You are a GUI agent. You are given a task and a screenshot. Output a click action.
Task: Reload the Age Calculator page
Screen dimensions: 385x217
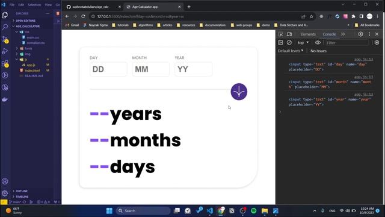click(x=83, y=16)
